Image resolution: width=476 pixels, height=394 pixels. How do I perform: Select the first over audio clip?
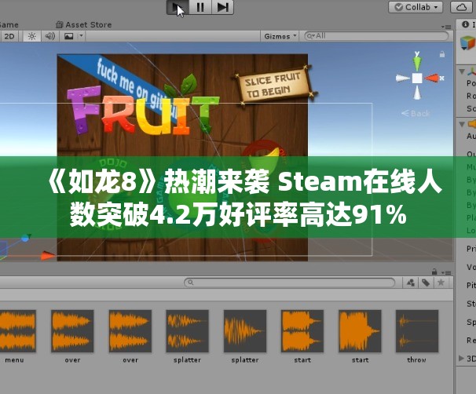tap(72, 337)
